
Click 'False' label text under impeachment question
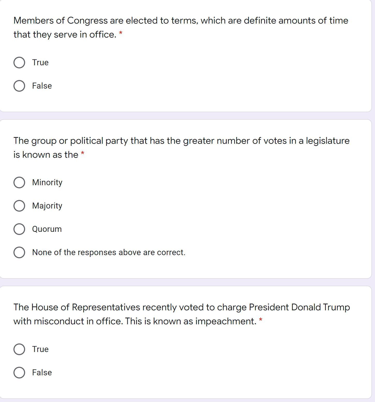(x=42, y=373)
